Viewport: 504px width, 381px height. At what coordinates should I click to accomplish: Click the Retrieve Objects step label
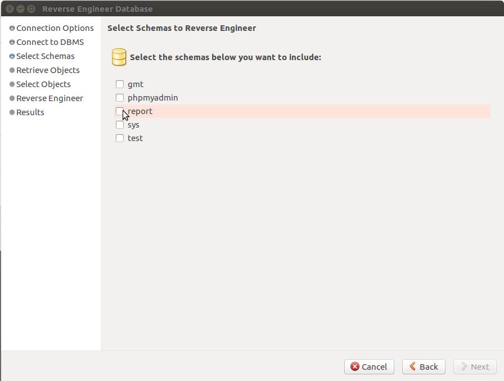coord(48,70)
